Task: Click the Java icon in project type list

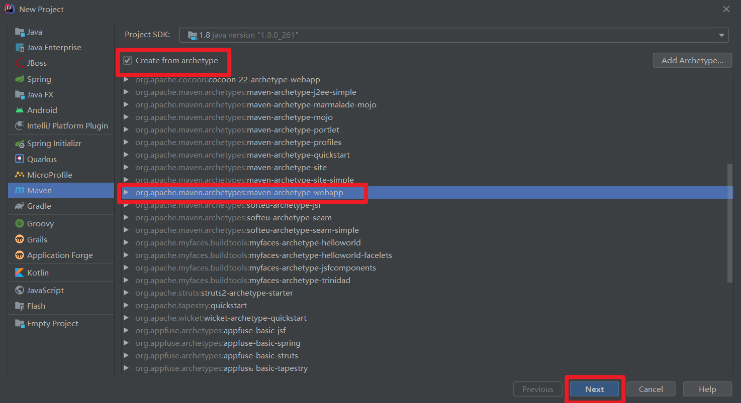Action: point(20,32)
